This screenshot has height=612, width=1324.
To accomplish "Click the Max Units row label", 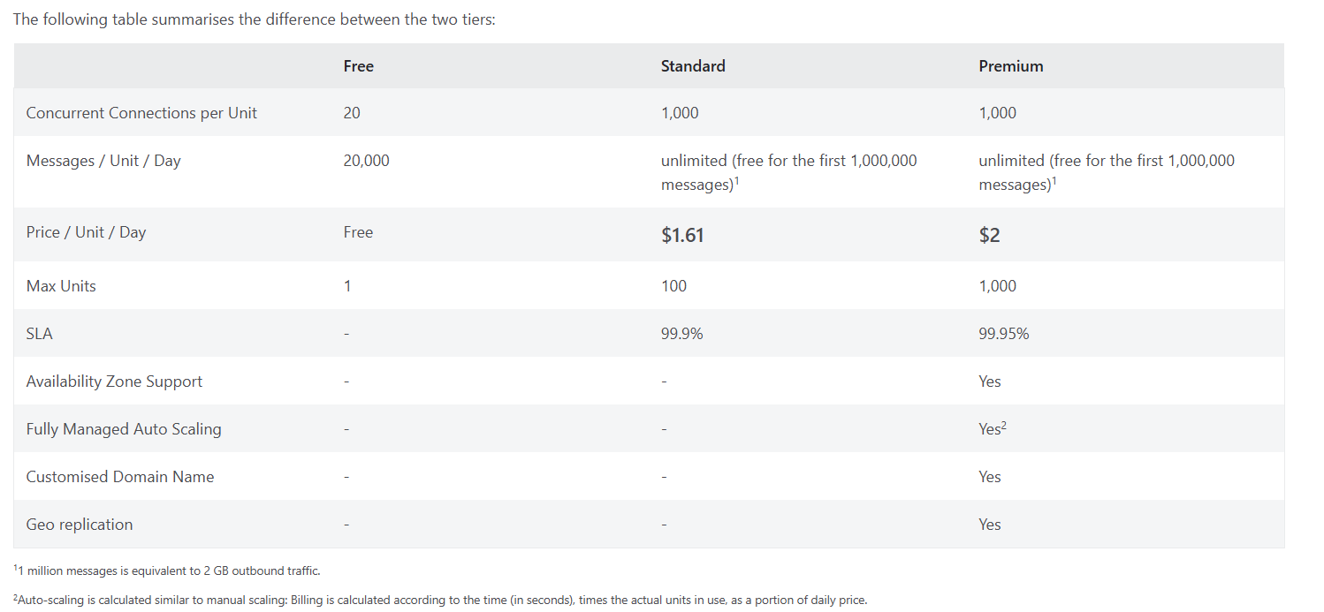I will coord(61,286).
